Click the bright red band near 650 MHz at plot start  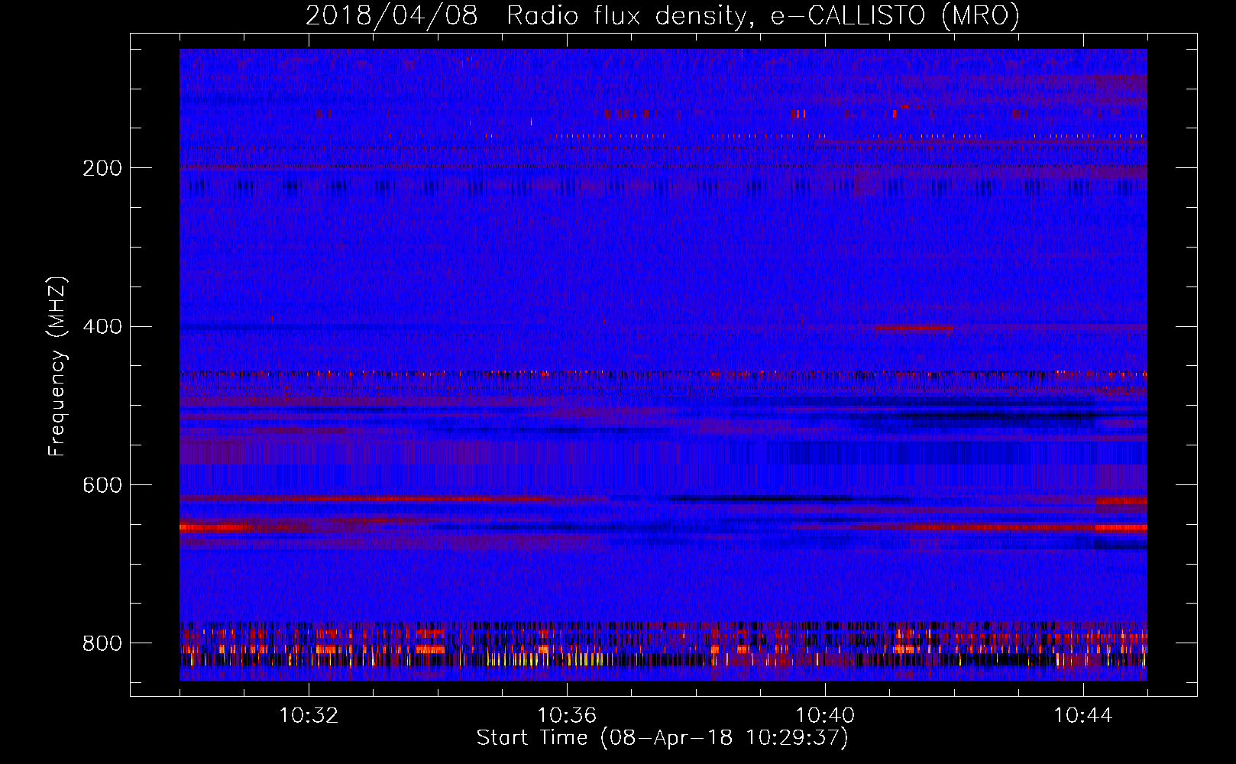click(x=216, y=527)
